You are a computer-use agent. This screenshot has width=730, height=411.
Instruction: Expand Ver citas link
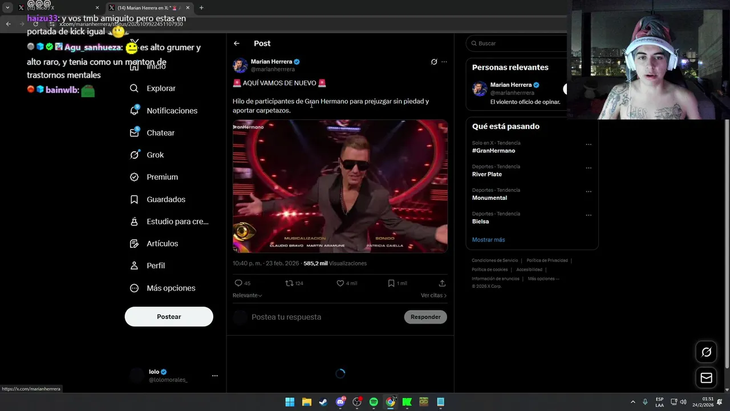(x=433, y=295)
